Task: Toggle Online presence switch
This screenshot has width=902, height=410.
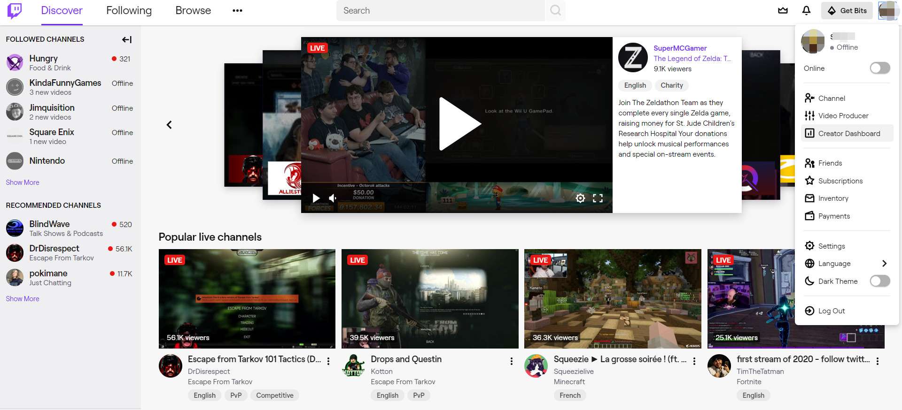Action: click(880, 68)
